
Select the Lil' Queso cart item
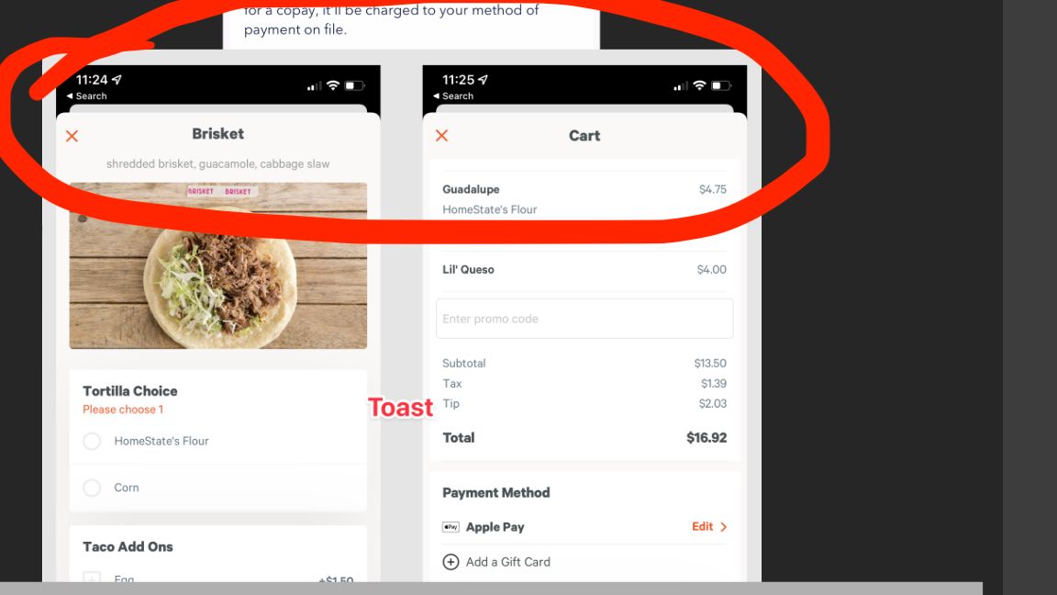[x=584, y=270]
